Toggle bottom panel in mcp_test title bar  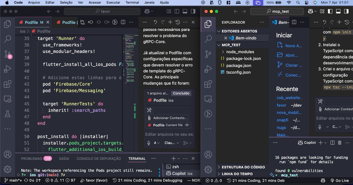(x=338, y=11)
